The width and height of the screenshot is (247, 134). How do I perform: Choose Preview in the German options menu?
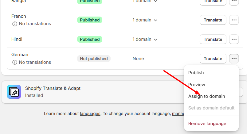pos(197,85)
